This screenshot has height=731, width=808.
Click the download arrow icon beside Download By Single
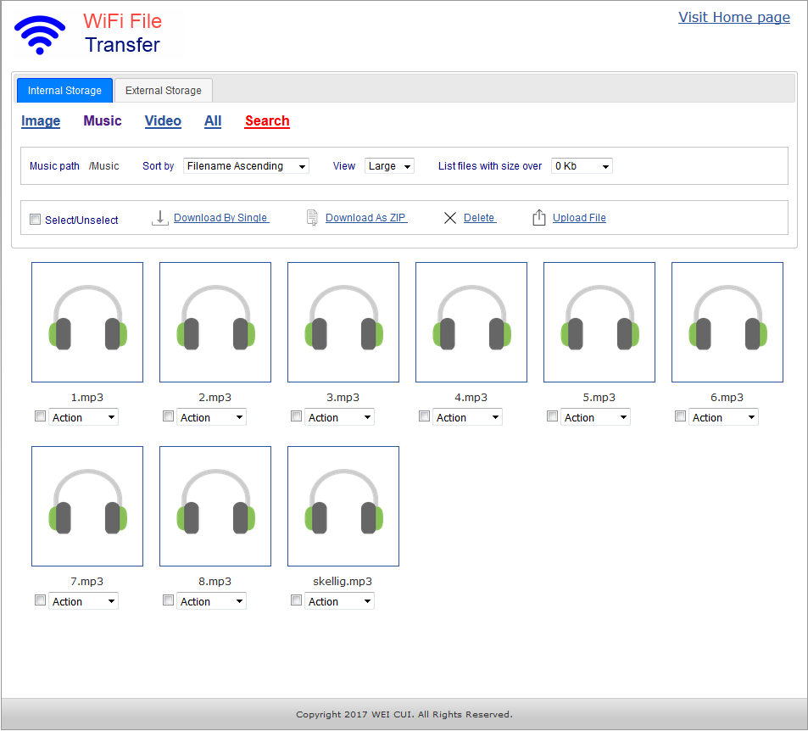[x=159, y=218]
